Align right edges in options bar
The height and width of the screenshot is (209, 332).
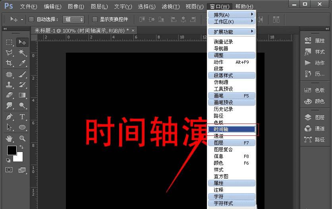(x=193, y=19)
